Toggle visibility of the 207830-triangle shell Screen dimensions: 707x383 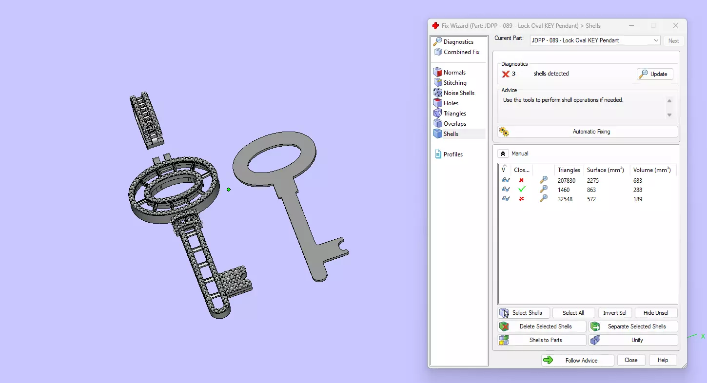point(506,180)
